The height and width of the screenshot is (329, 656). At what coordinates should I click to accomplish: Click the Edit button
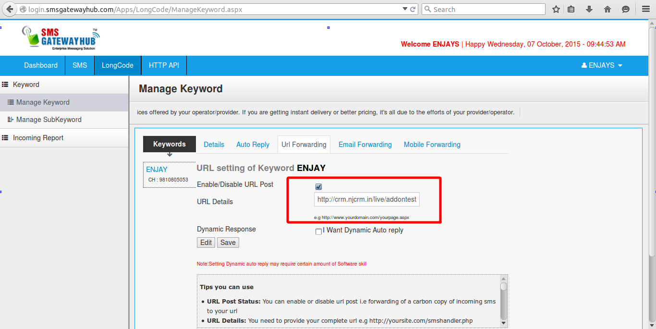point(206,243)
